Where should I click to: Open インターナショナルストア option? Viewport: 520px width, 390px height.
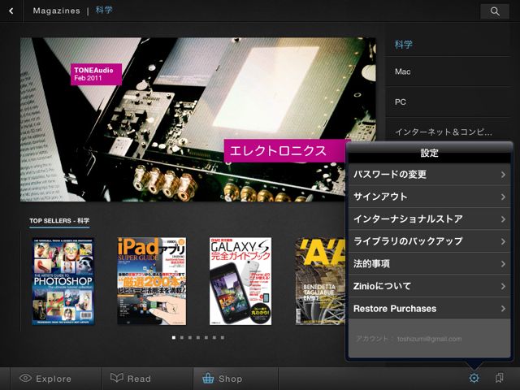pos(429,219)
